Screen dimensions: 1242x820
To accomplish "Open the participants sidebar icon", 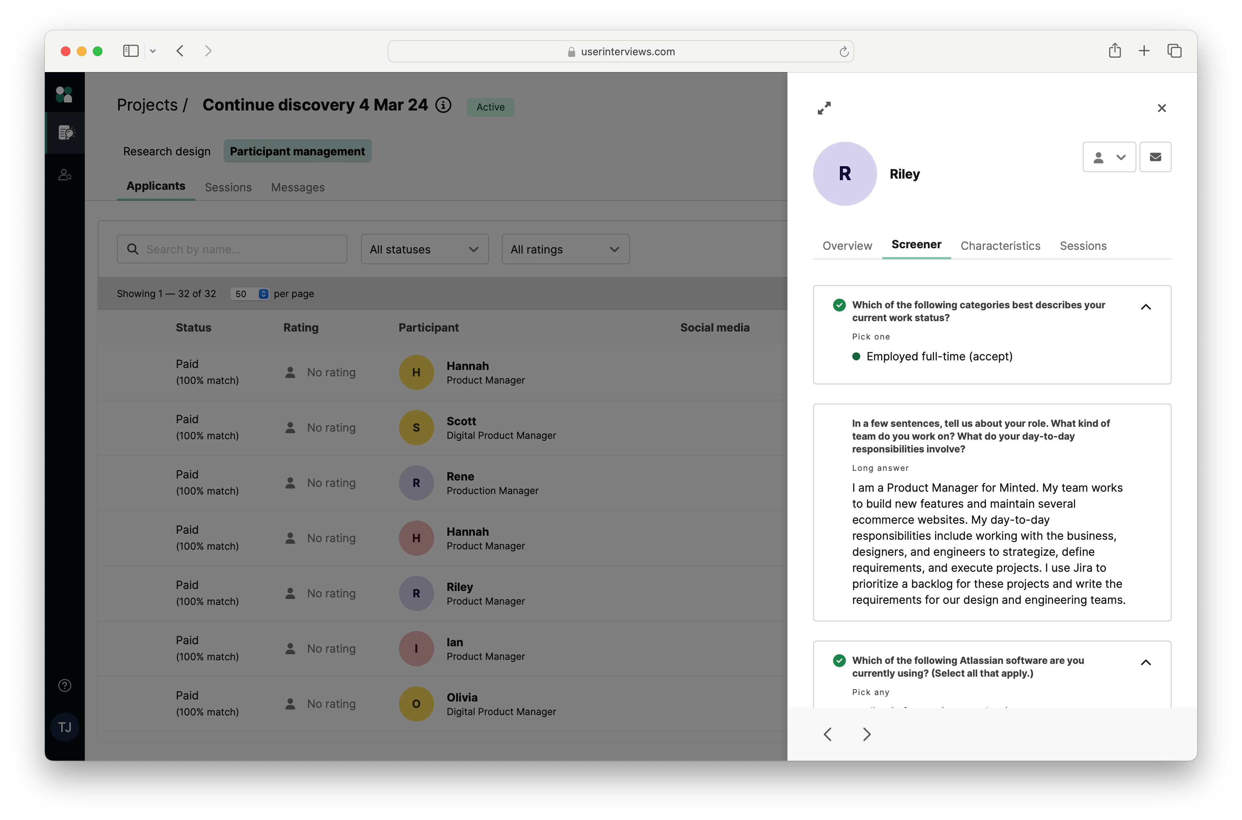I will 65,175.
